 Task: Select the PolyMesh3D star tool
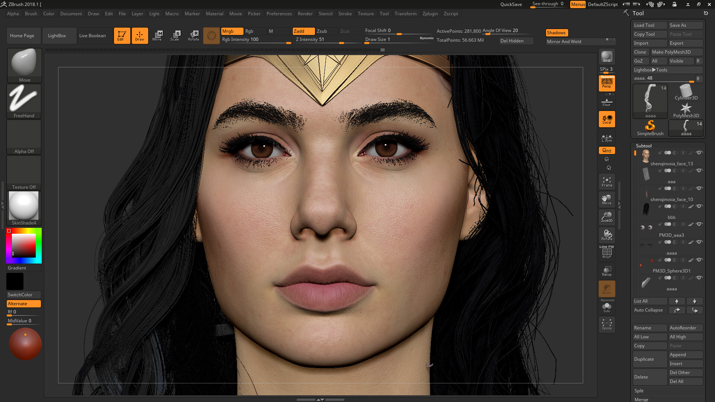click(x=686, y=111)
